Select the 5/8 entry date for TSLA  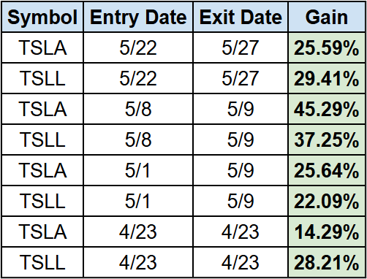coord(138,109)
